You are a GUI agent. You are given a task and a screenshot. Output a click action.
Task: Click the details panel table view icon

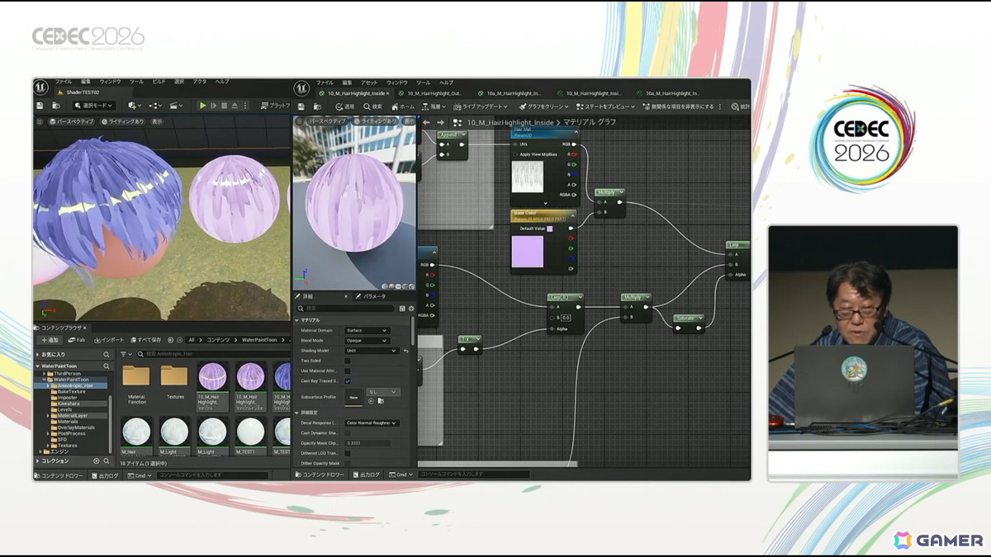pyautogui.click(x=402, y=308)
